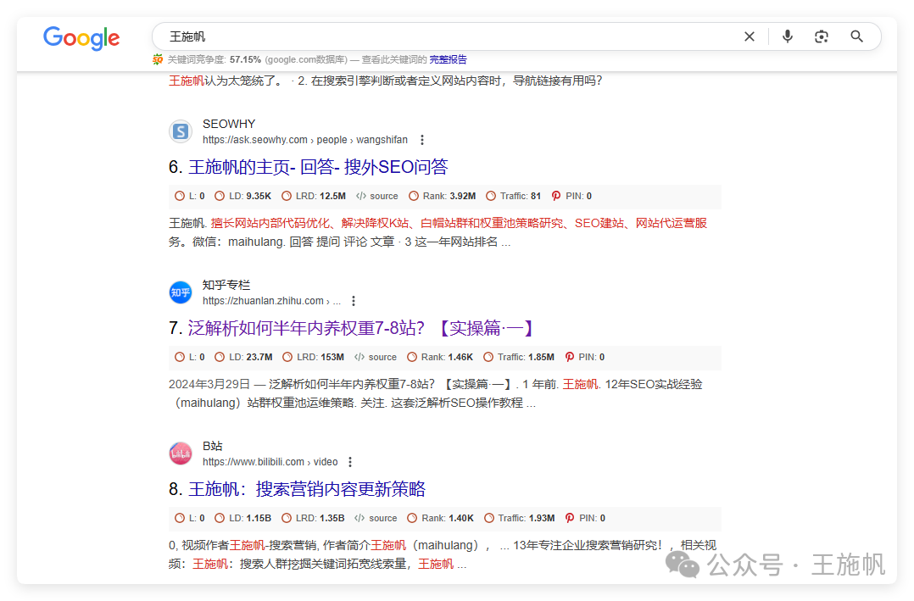Click the microphone voice search icon

(787, 36)
